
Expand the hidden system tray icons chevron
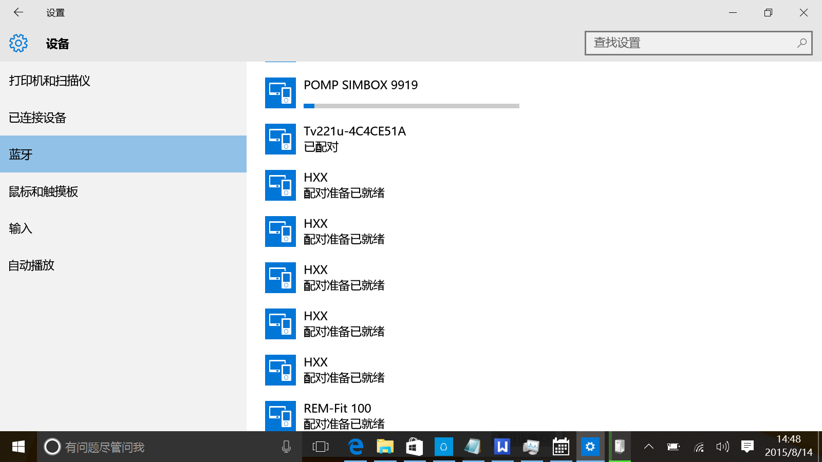[x=649, y=447]
